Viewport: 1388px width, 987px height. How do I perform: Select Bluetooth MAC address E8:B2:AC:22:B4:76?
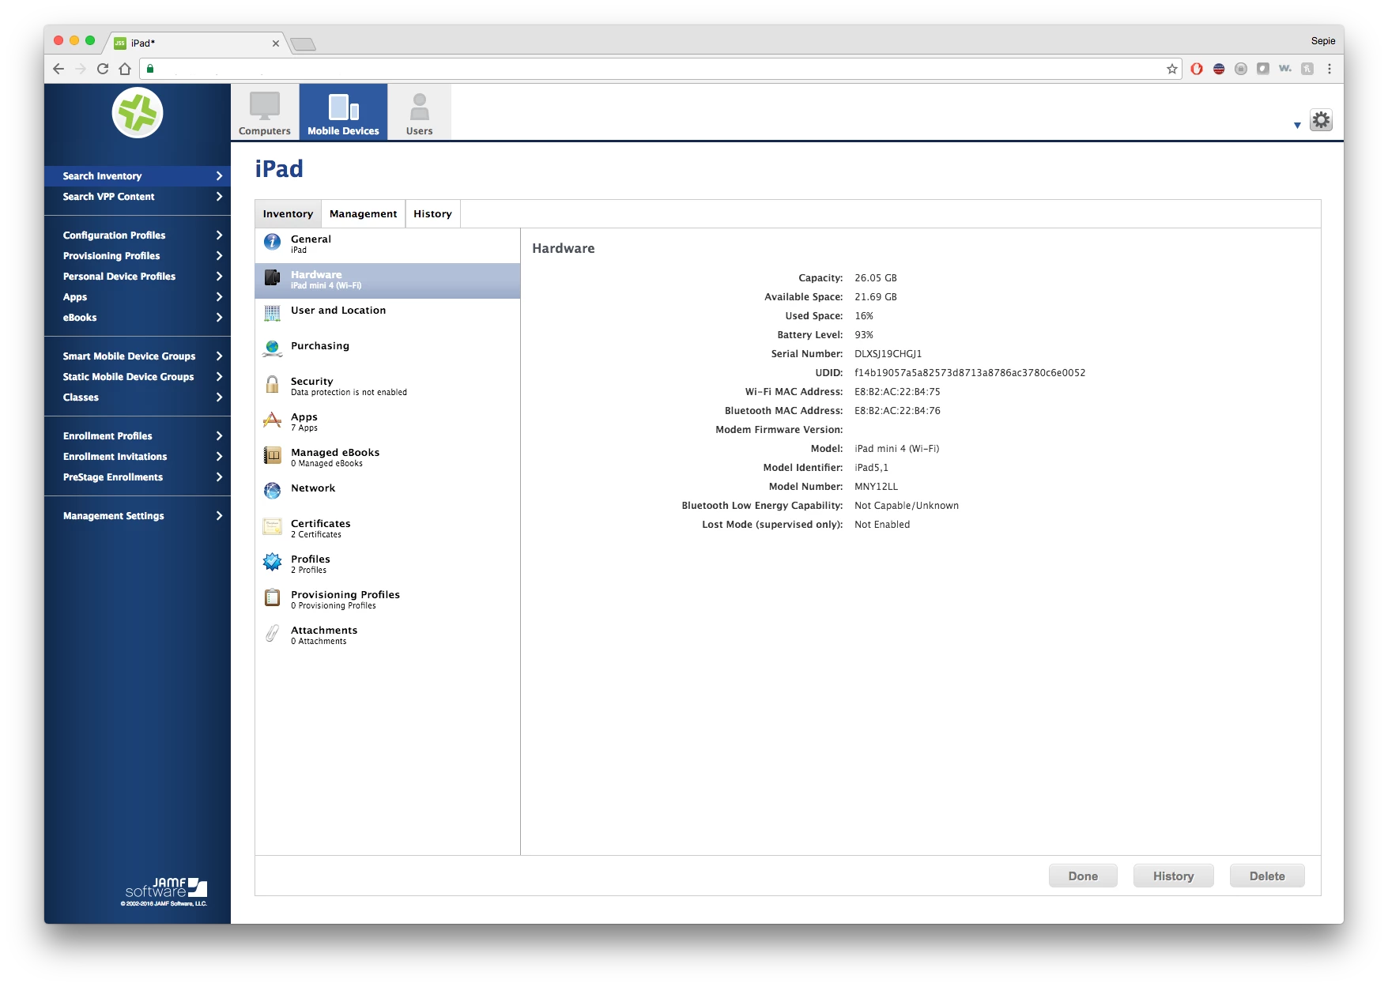click(x=897, y=411)
